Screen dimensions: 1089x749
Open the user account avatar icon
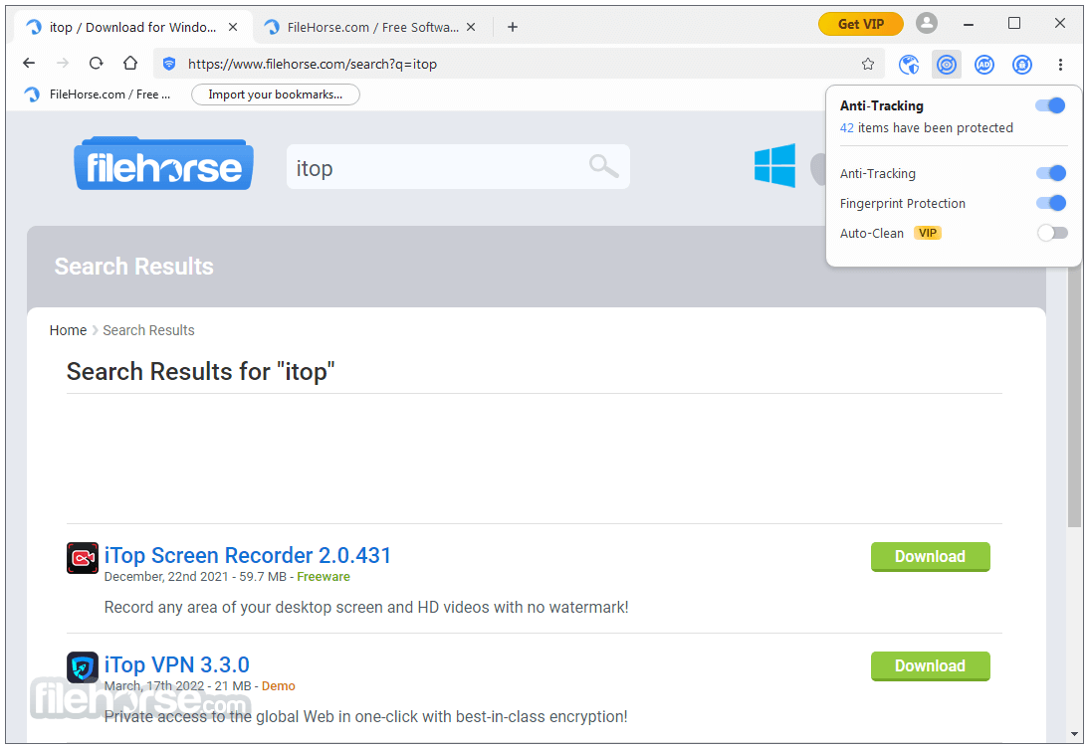pyautogui.click(x=926, y=23)
